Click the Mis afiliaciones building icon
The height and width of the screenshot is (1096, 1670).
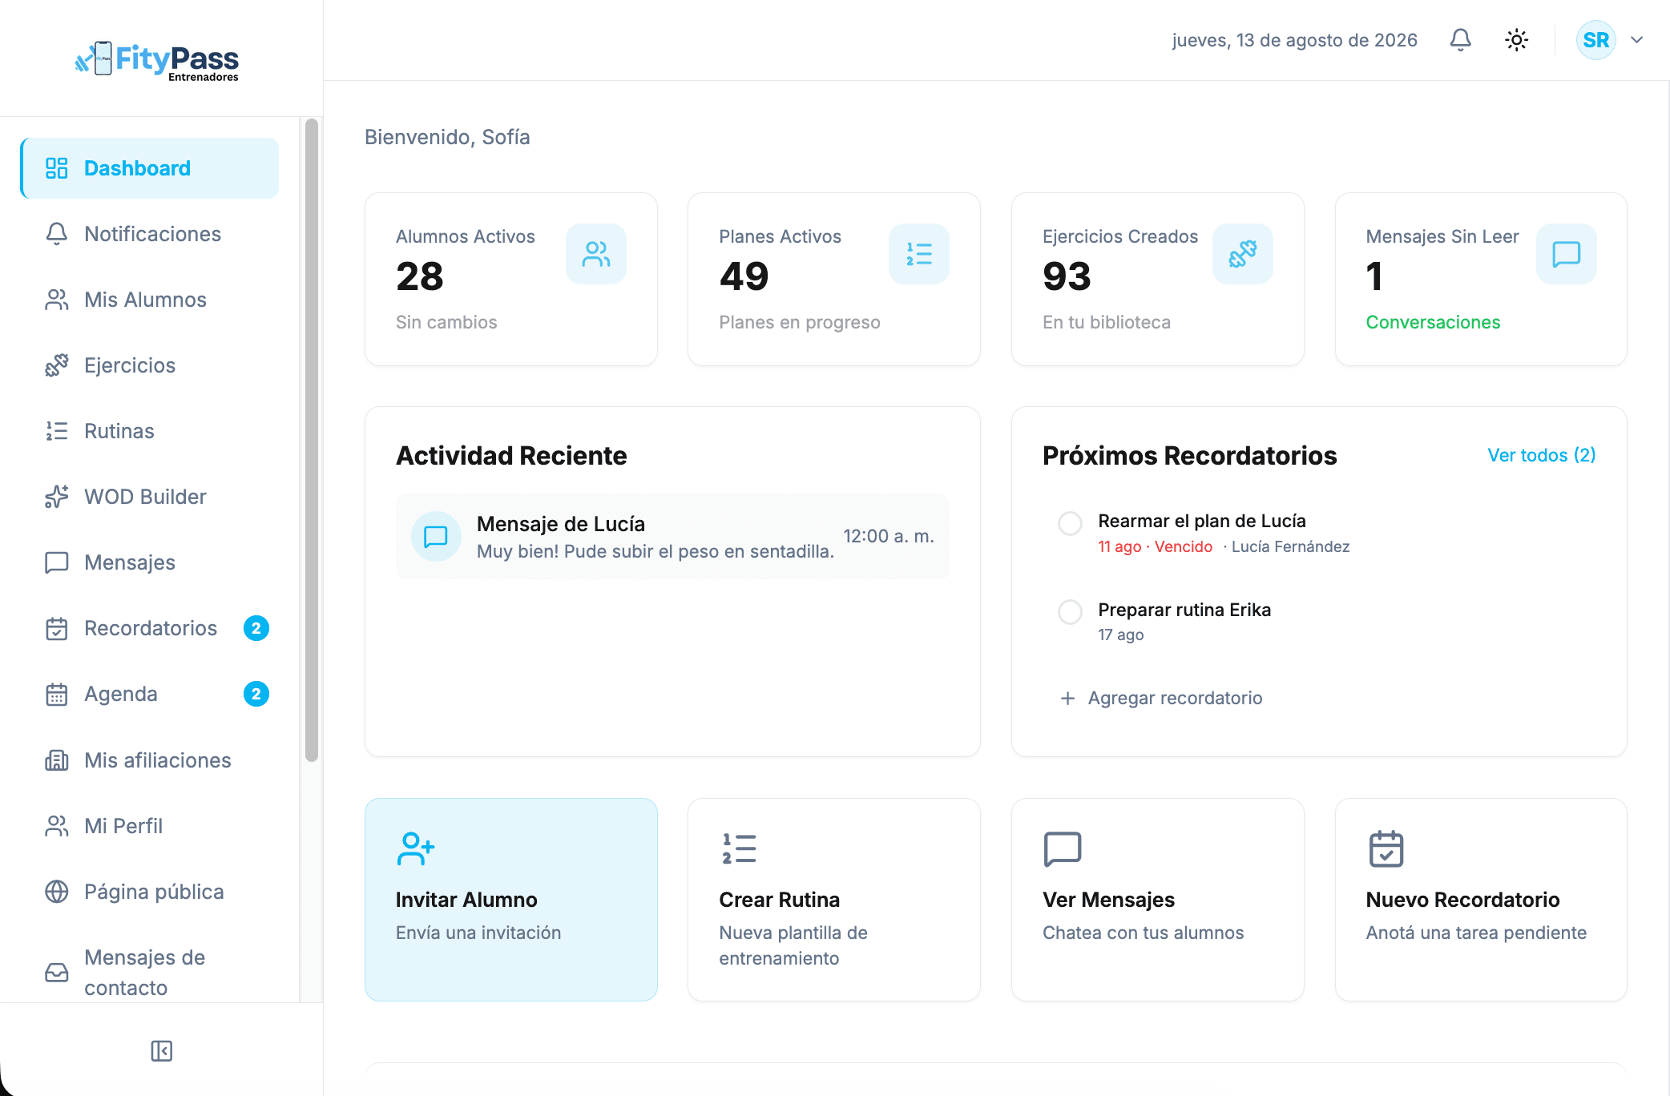click(x=57, y=760)
